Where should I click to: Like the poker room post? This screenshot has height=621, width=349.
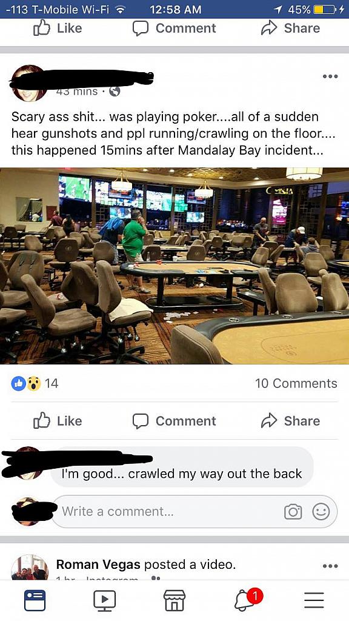[58, 421]
